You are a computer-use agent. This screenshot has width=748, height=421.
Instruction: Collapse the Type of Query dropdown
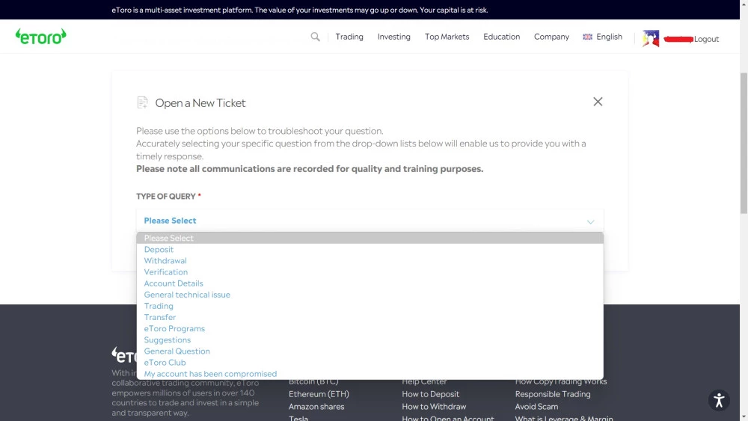pyautogui.click(x=370, y=221)
